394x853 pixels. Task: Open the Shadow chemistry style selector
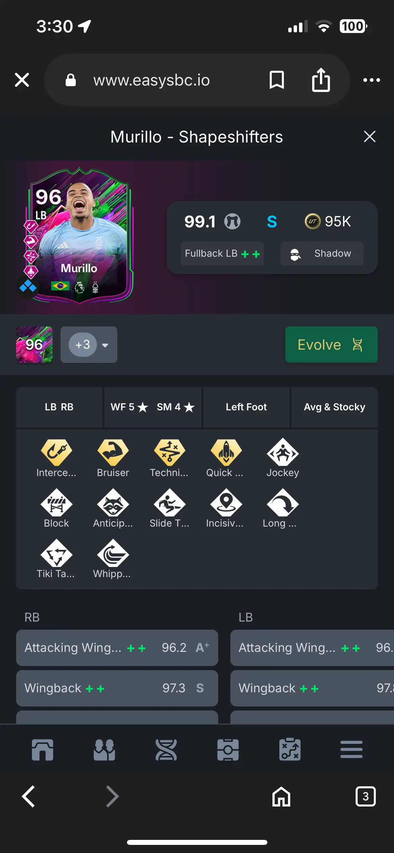[x=322, y=254]
